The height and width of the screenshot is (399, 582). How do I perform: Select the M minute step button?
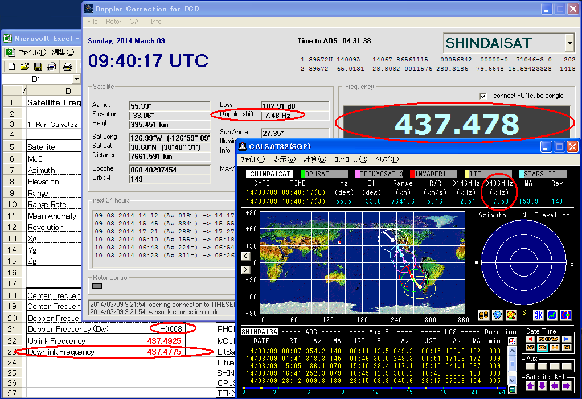[x=567, y=347]
